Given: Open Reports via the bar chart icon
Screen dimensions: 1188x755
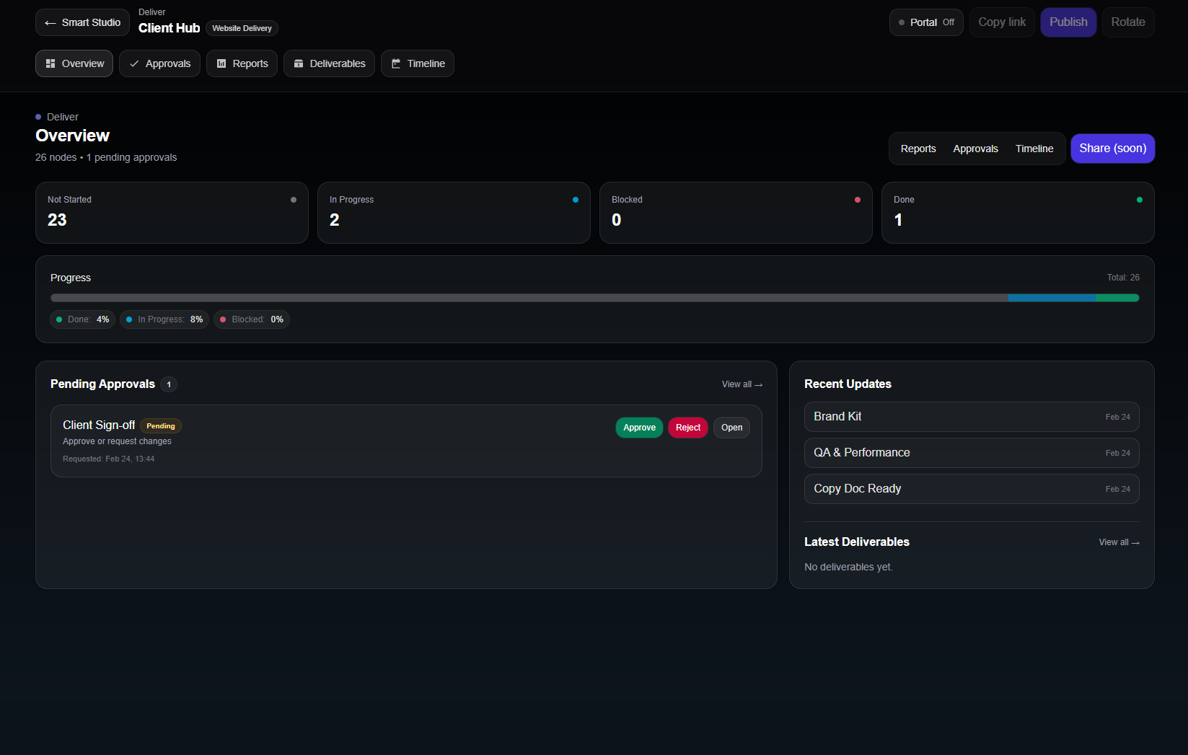Looking at the screenshot, I should pos(221,63).
